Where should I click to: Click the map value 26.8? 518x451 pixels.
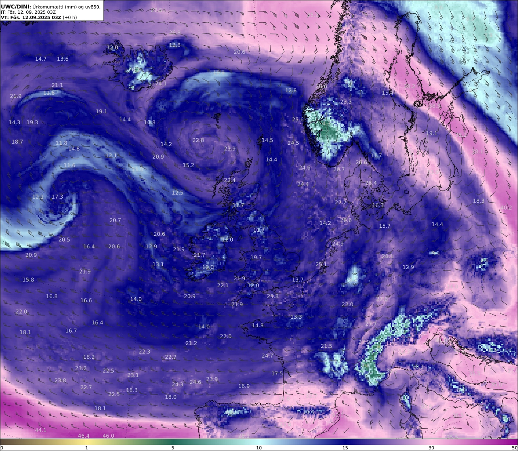[175, 32]
